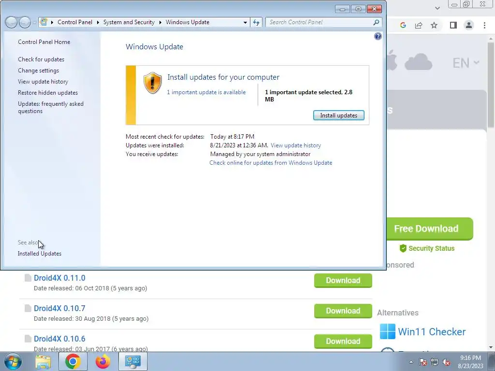The width and height of the screenshot is (495, 371).
Task: Click 1 important update is available
Action: coord(206,92)
